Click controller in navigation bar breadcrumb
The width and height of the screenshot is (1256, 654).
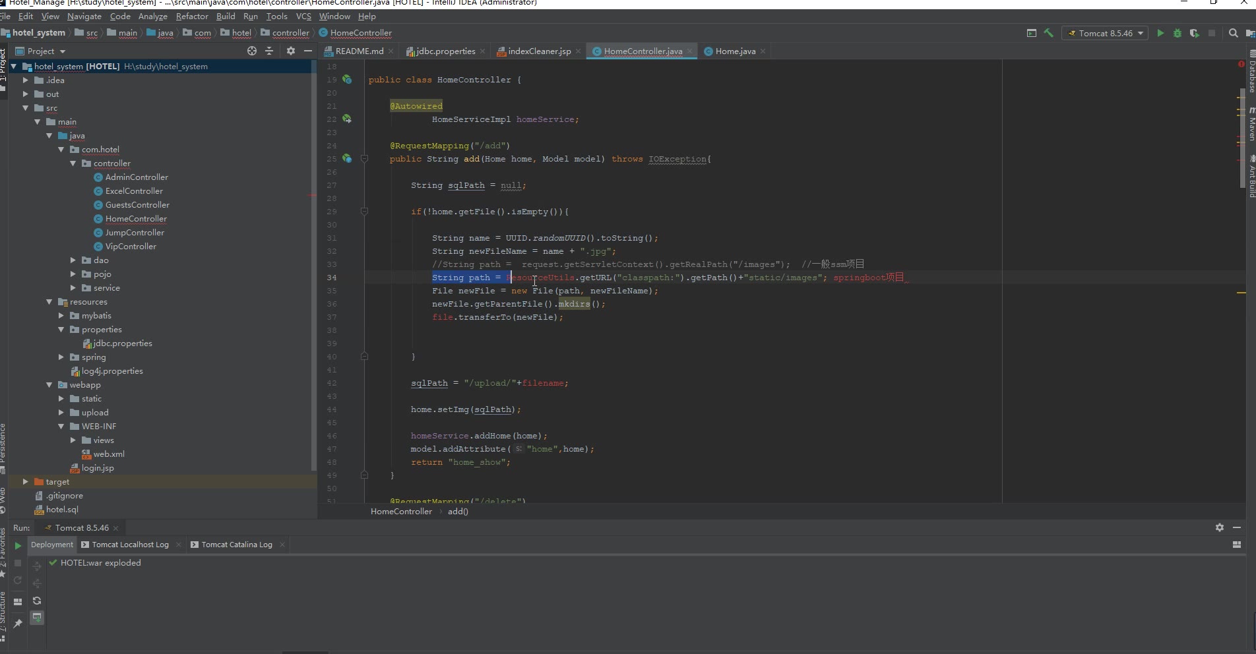290,33
